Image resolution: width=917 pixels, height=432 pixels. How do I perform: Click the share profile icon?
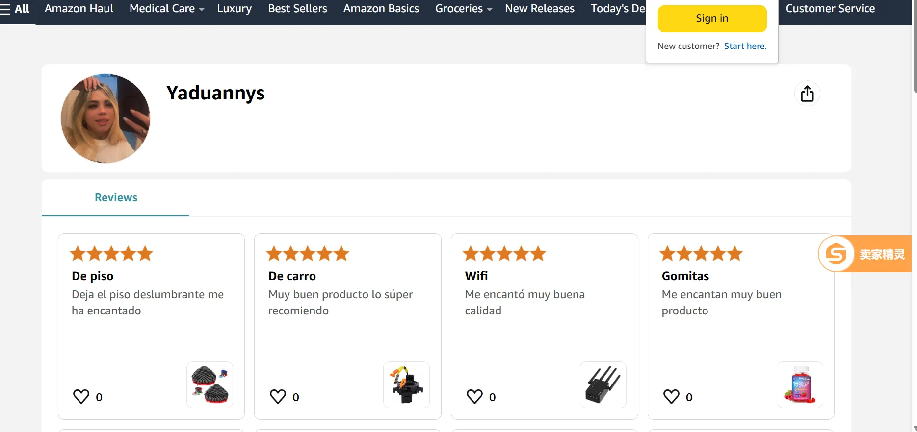click(x=807, y=94)
